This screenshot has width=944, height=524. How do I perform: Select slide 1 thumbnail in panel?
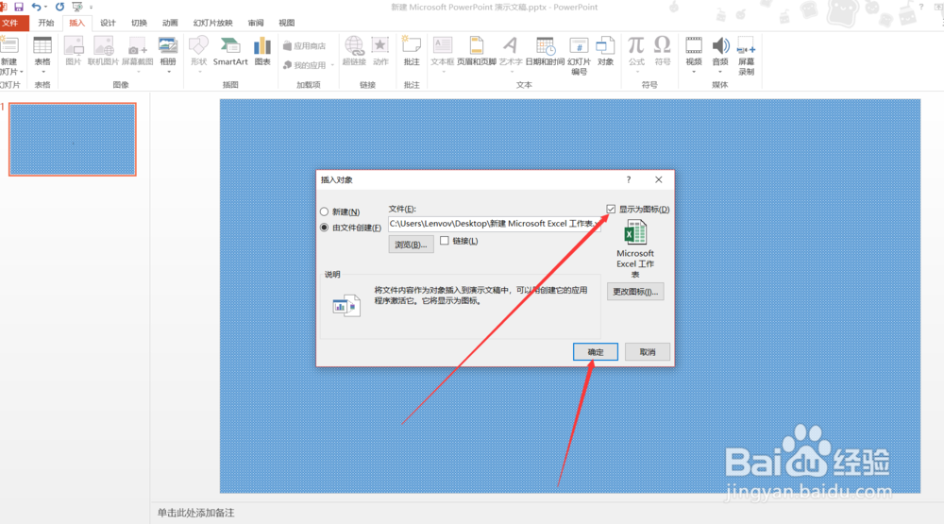tap(73, 139)
